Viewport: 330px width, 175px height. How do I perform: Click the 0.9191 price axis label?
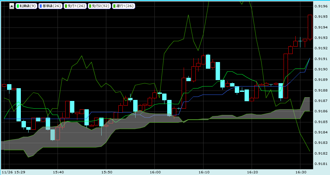[321, 59]
